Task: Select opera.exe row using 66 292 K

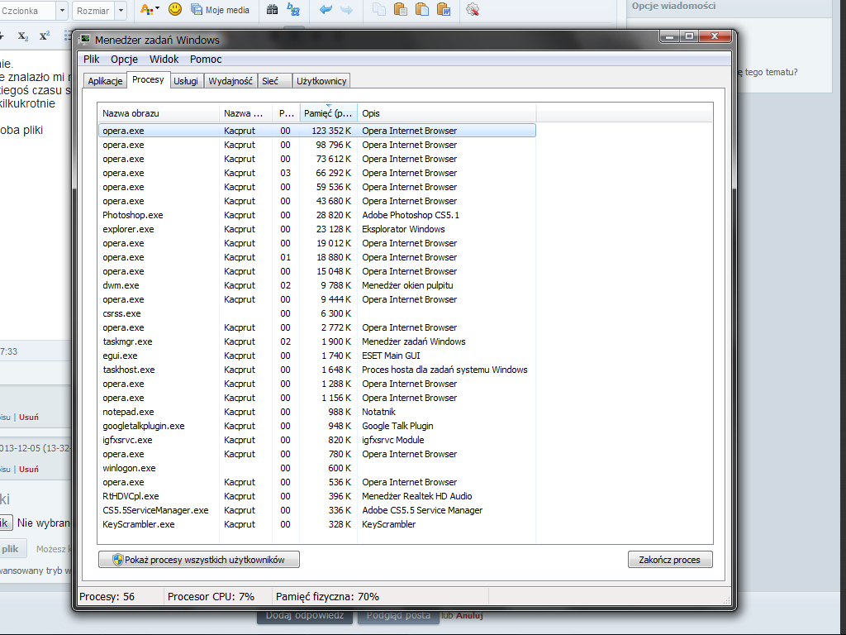Action: coord(317,173)
